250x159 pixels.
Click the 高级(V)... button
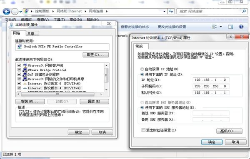coord(229,131)
